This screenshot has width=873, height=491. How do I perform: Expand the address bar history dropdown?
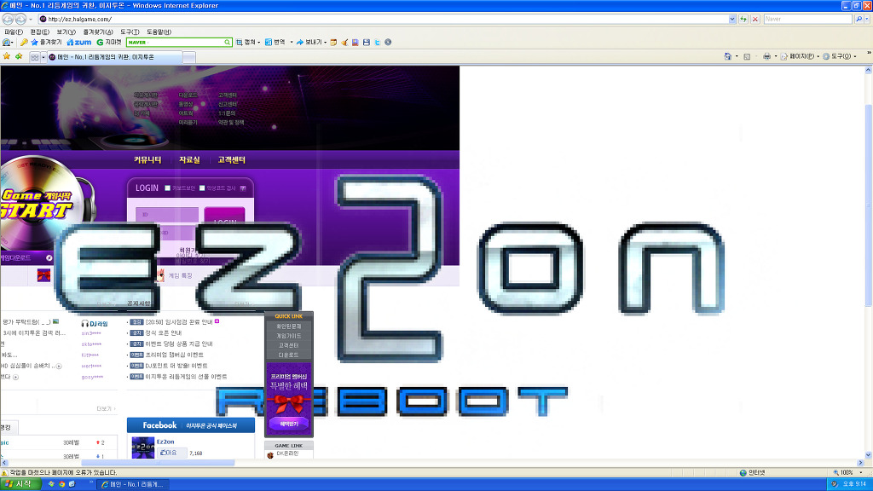(732, 19)
